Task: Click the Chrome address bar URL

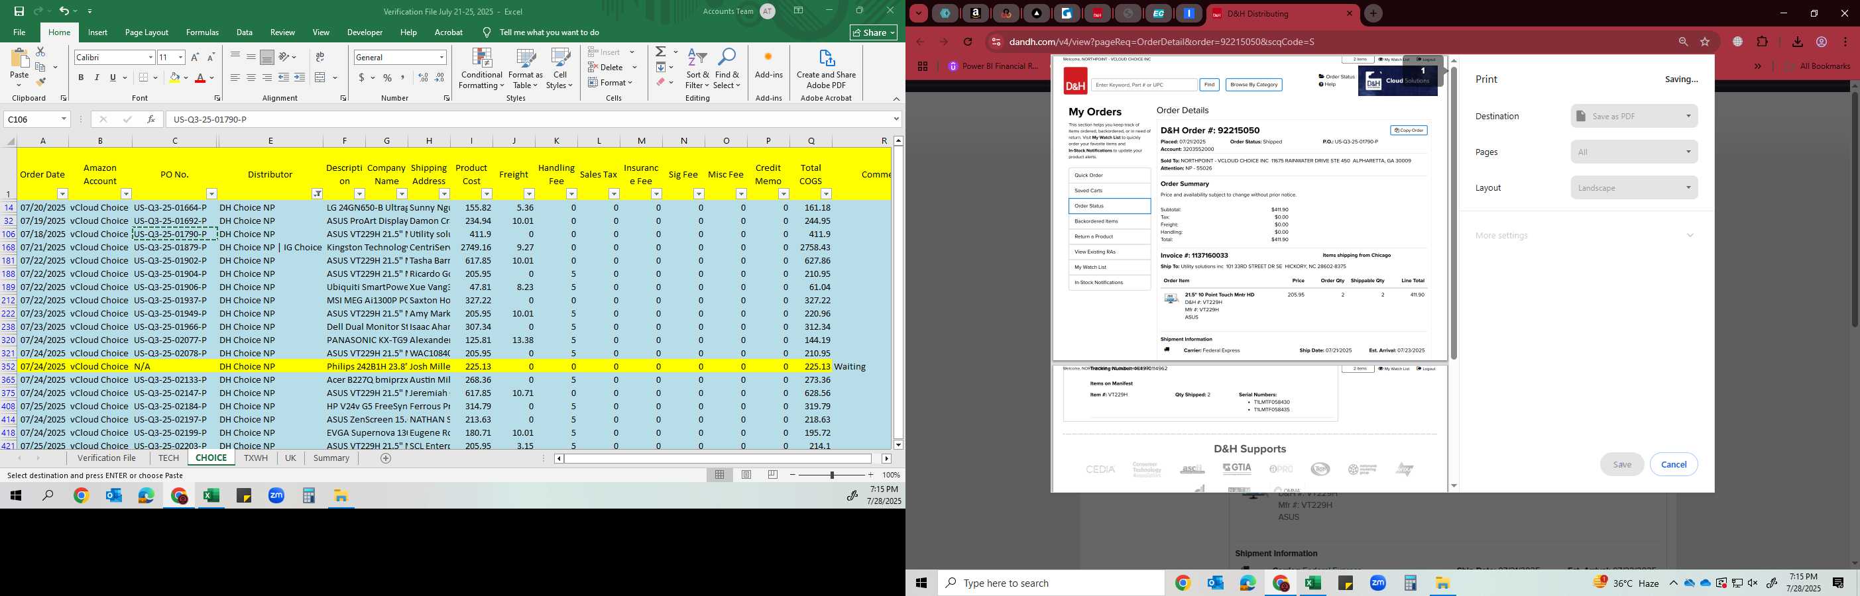Action: 1161,42
